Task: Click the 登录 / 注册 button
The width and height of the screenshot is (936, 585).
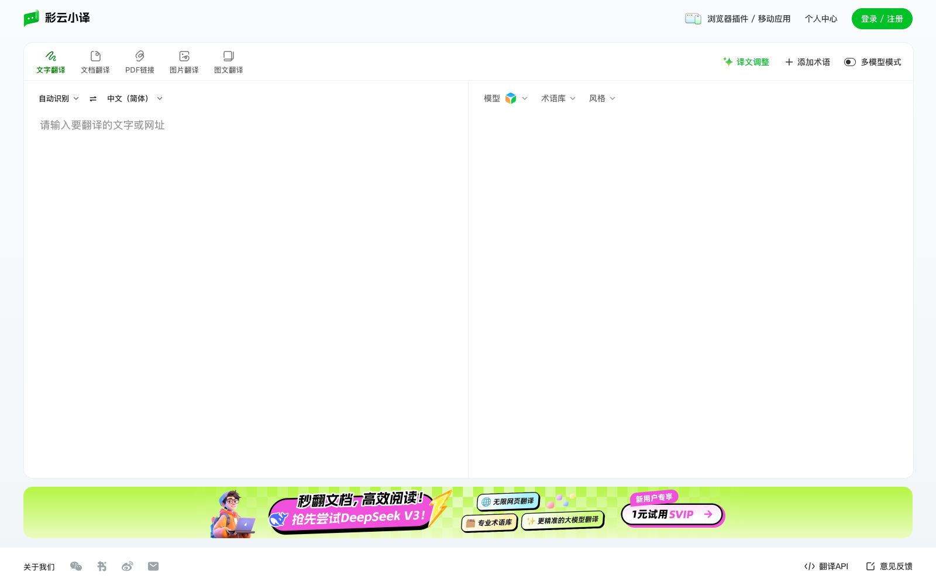Action: [x=882, y=19]
